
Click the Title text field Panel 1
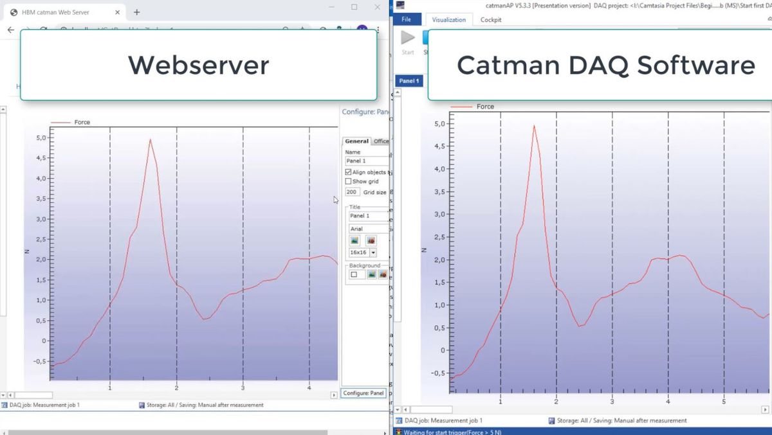click(x=368, y=216)
